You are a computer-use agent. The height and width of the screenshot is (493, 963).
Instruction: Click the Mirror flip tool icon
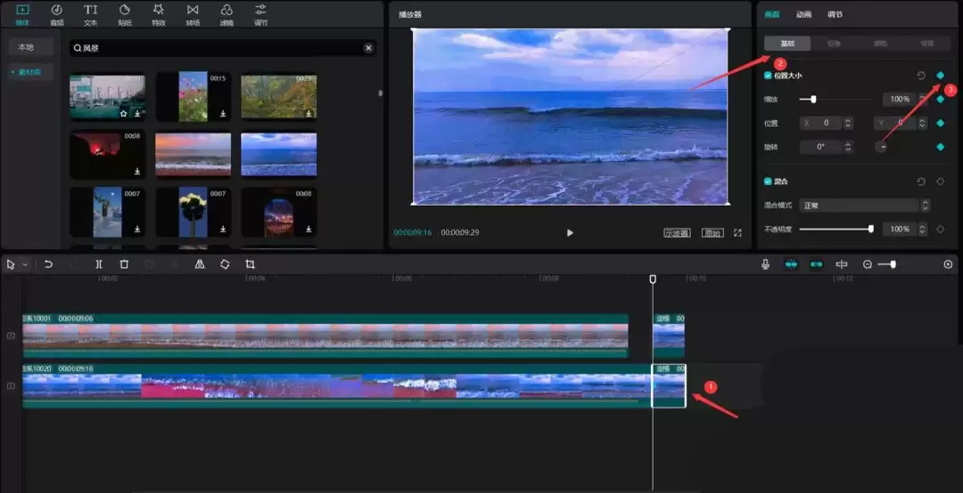200,264
